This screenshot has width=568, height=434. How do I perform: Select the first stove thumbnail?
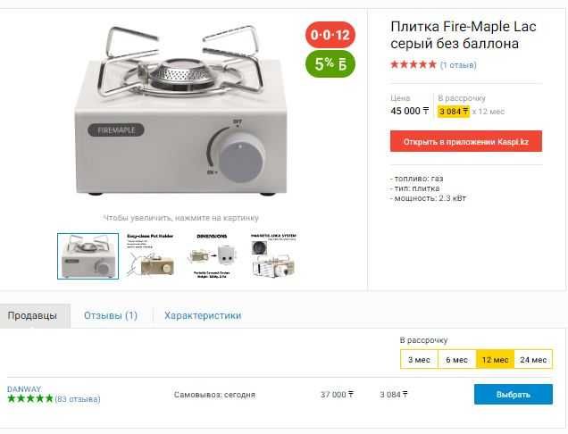coord(88,256)
